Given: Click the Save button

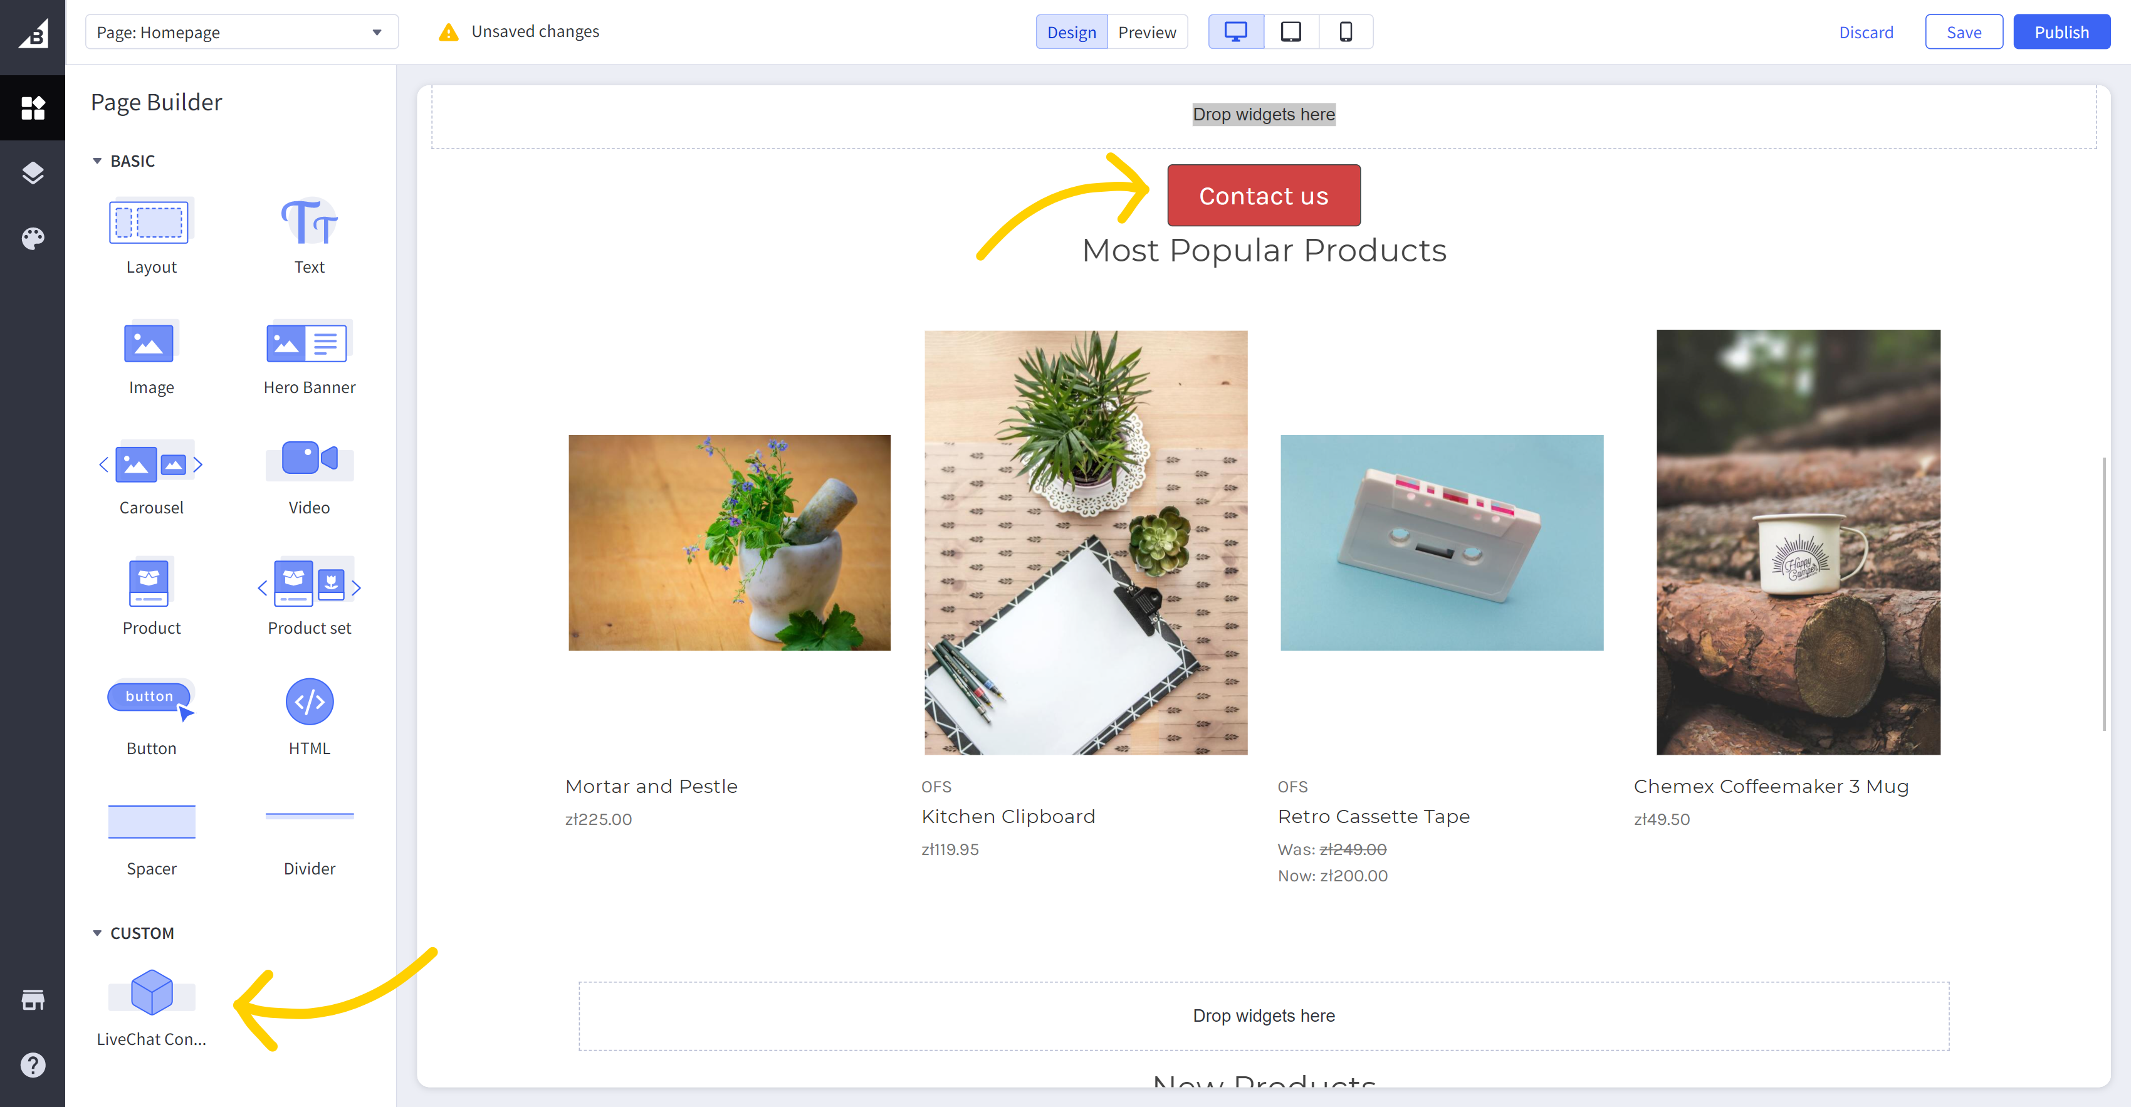Looking at the screenshot, I should [1963, 31].
